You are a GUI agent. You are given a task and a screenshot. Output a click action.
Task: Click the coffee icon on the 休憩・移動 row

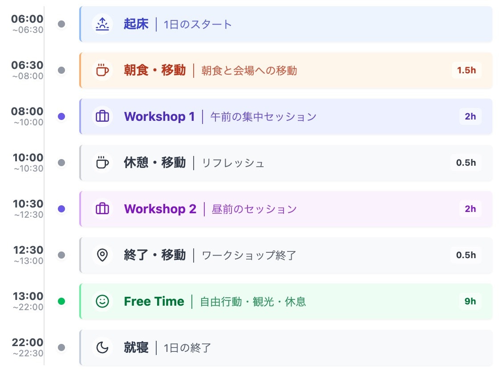pos(102,163)
